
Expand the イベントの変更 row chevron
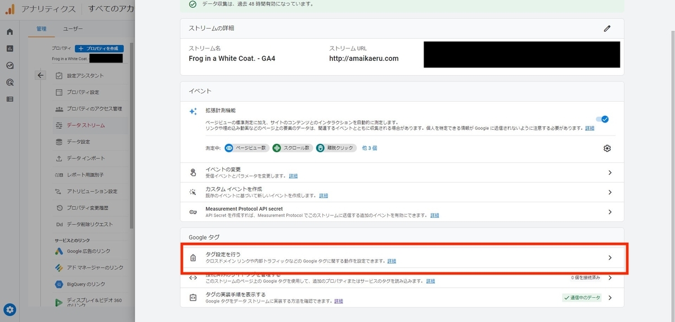(610, 173)
